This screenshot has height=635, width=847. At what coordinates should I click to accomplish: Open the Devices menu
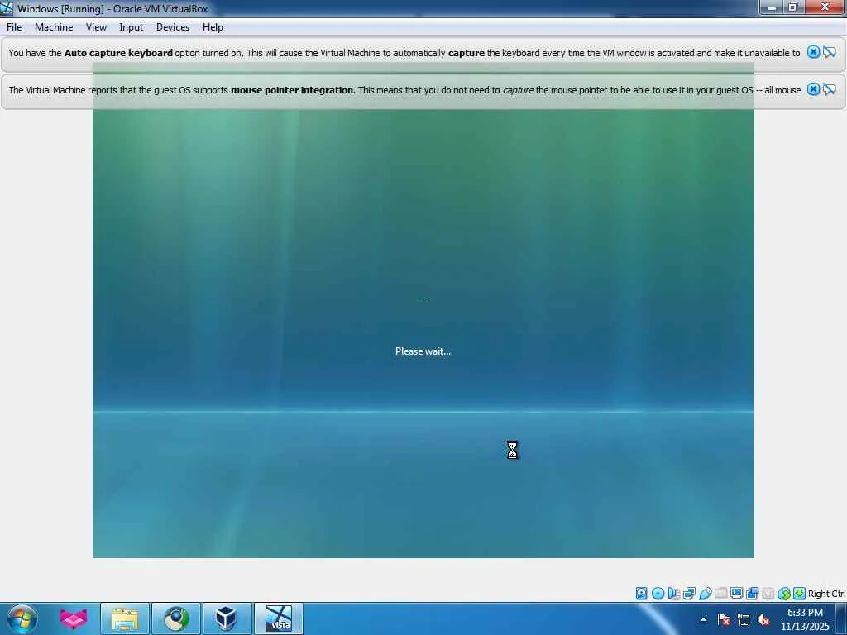tap(172, 27)
